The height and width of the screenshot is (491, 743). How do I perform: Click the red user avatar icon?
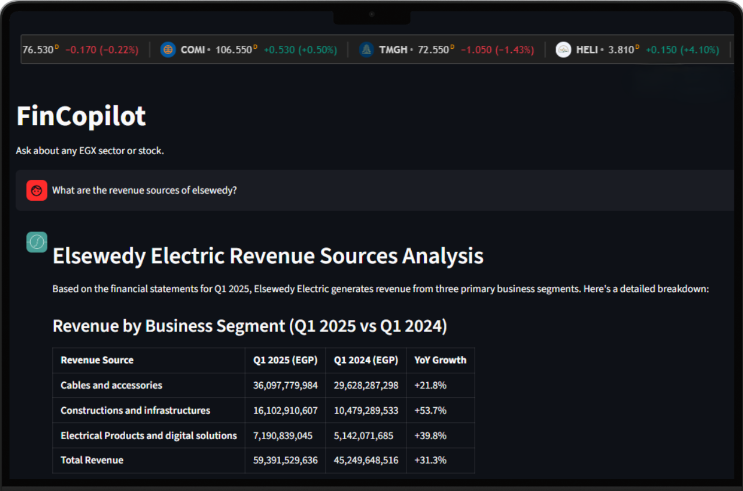pyautogui.click(x=37, y=190)
